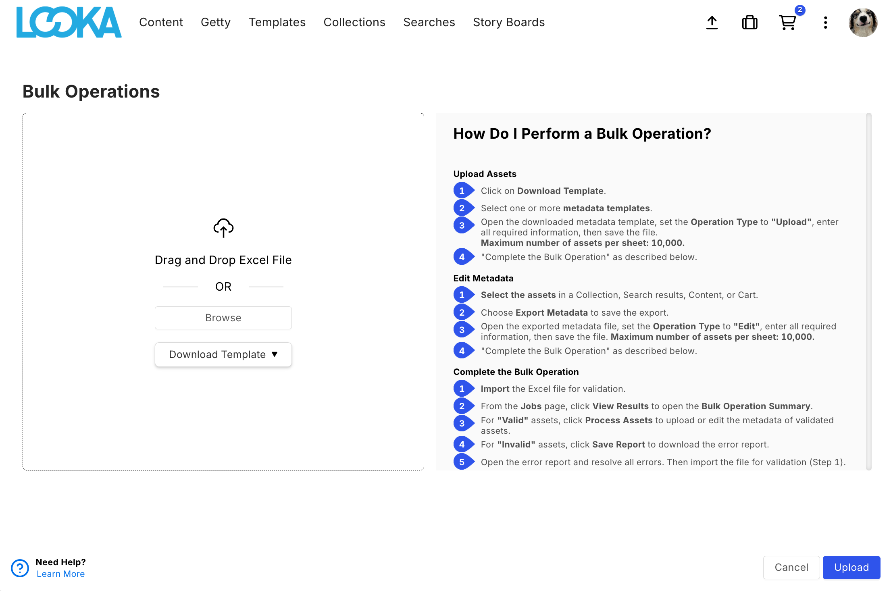Click the cloud upload icon in drop zone

pos(223,228)
